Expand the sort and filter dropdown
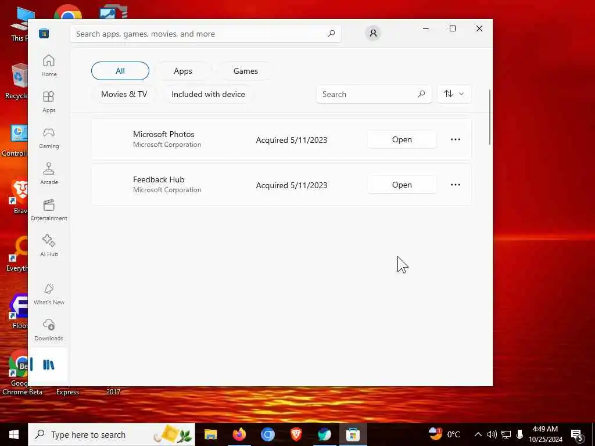This screenshot has width=595, height=446. (454, 93)
